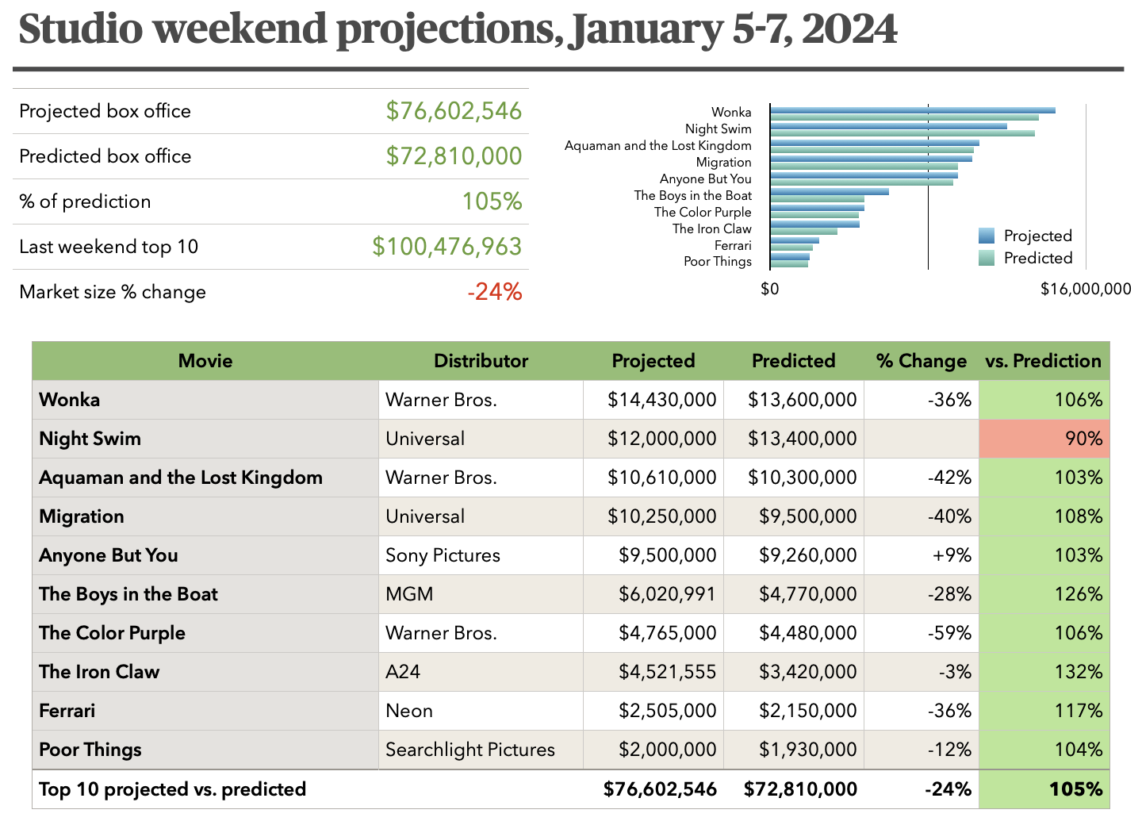The width and height of the screenshot is (1142, 825).
Task: Select the Studio weekend projections title
Action: click(x=458, y=29)
